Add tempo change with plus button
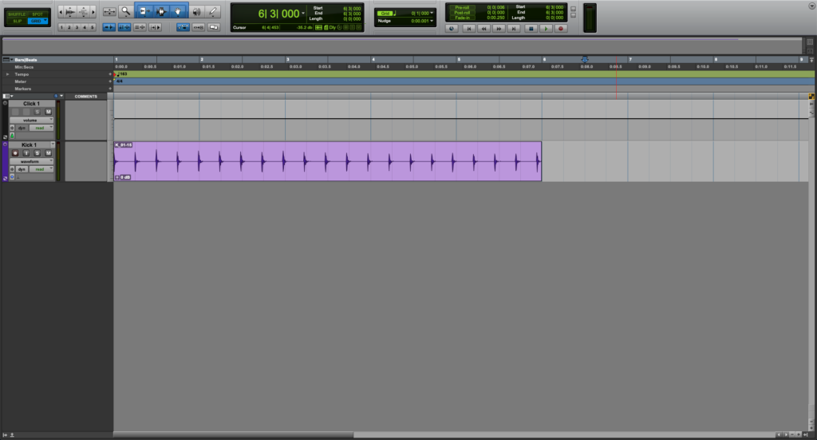The image size is (817, 440). click(110, 74)
